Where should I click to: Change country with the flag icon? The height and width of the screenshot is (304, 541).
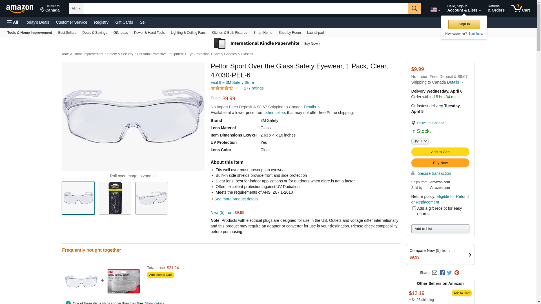(x=435, y=10)
